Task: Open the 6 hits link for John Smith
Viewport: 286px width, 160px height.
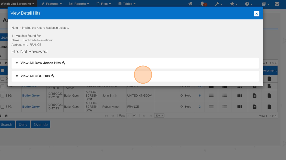Action: pos(200,96)
